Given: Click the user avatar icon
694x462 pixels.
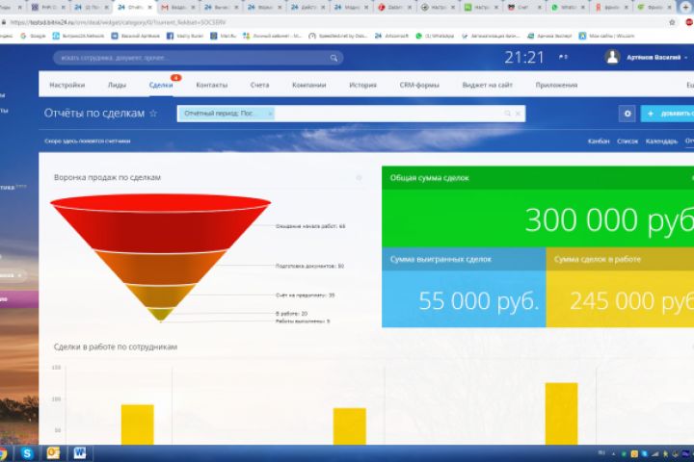Looking at the screenshot, I should [x=612, y=57].
